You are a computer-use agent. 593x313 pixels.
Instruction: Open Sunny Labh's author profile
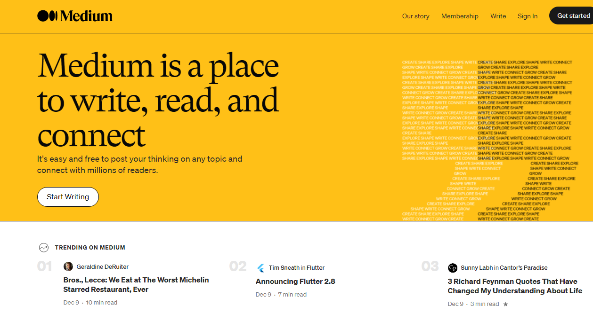477,268
